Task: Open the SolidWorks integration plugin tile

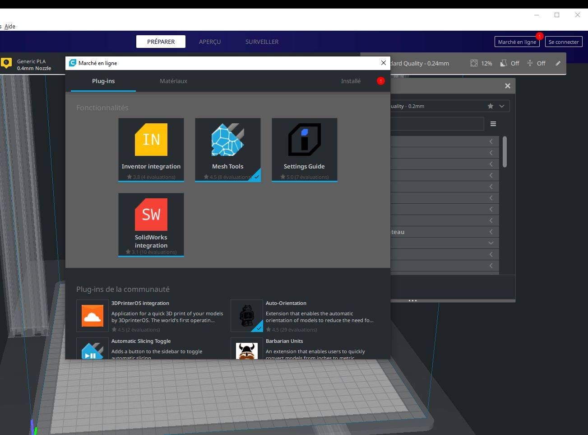Action: tap(151, 225)
